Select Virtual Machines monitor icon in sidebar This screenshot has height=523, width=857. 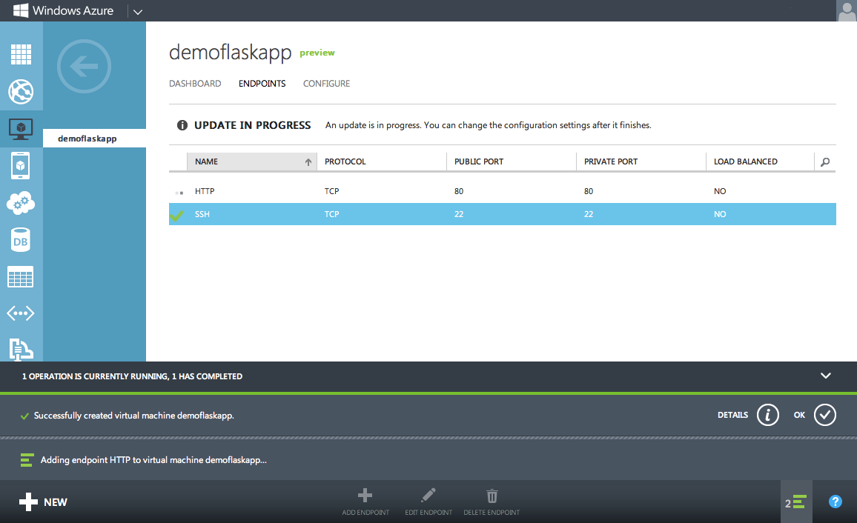(21, 130)
